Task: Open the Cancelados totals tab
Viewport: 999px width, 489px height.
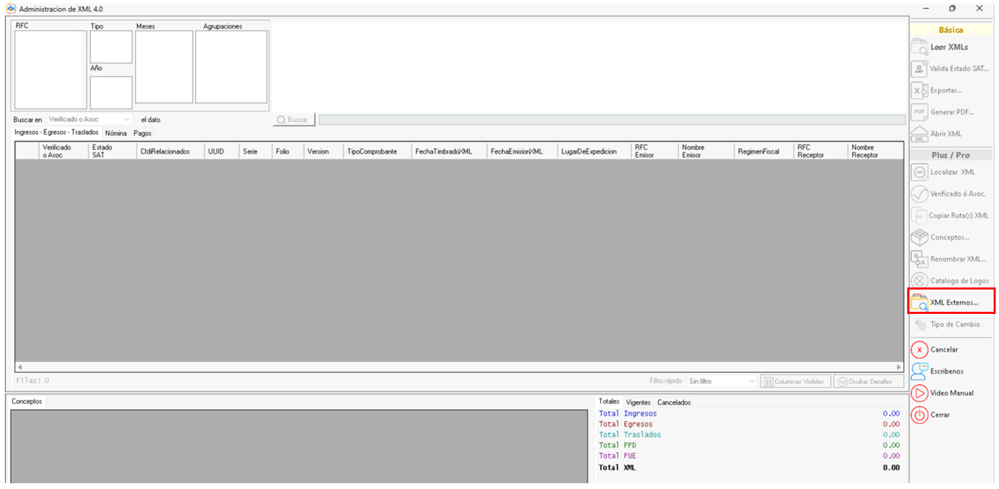Action: point(674,402)
